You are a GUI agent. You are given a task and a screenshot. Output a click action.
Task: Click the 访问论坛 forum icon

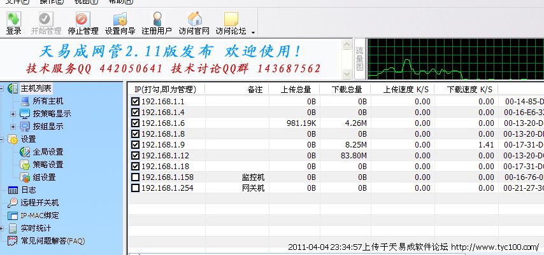231,23
